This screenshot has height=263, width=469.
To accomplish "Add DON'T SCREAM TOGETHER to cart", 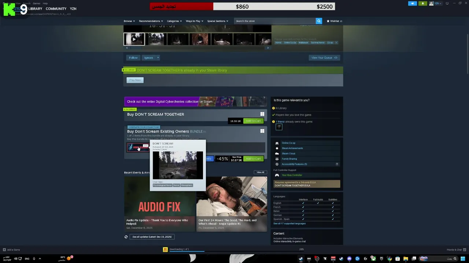I will click(253, 121).
